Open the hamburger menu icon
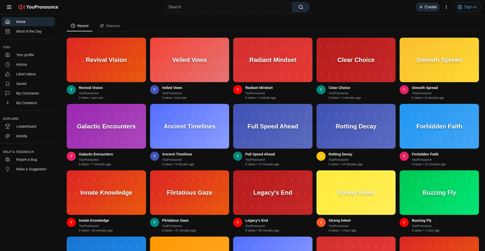 pos(9,7)
